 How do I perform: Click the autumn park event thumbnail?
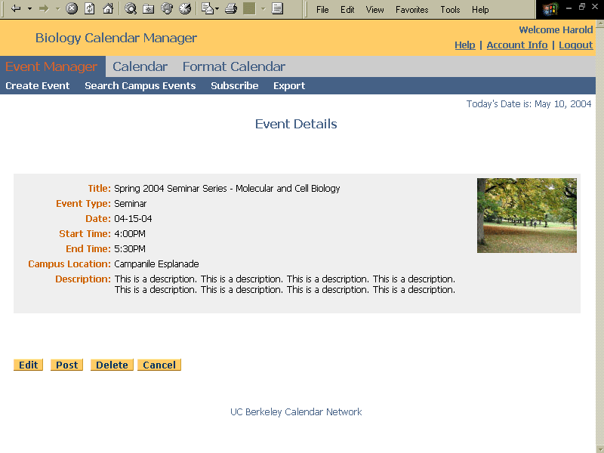527,215
